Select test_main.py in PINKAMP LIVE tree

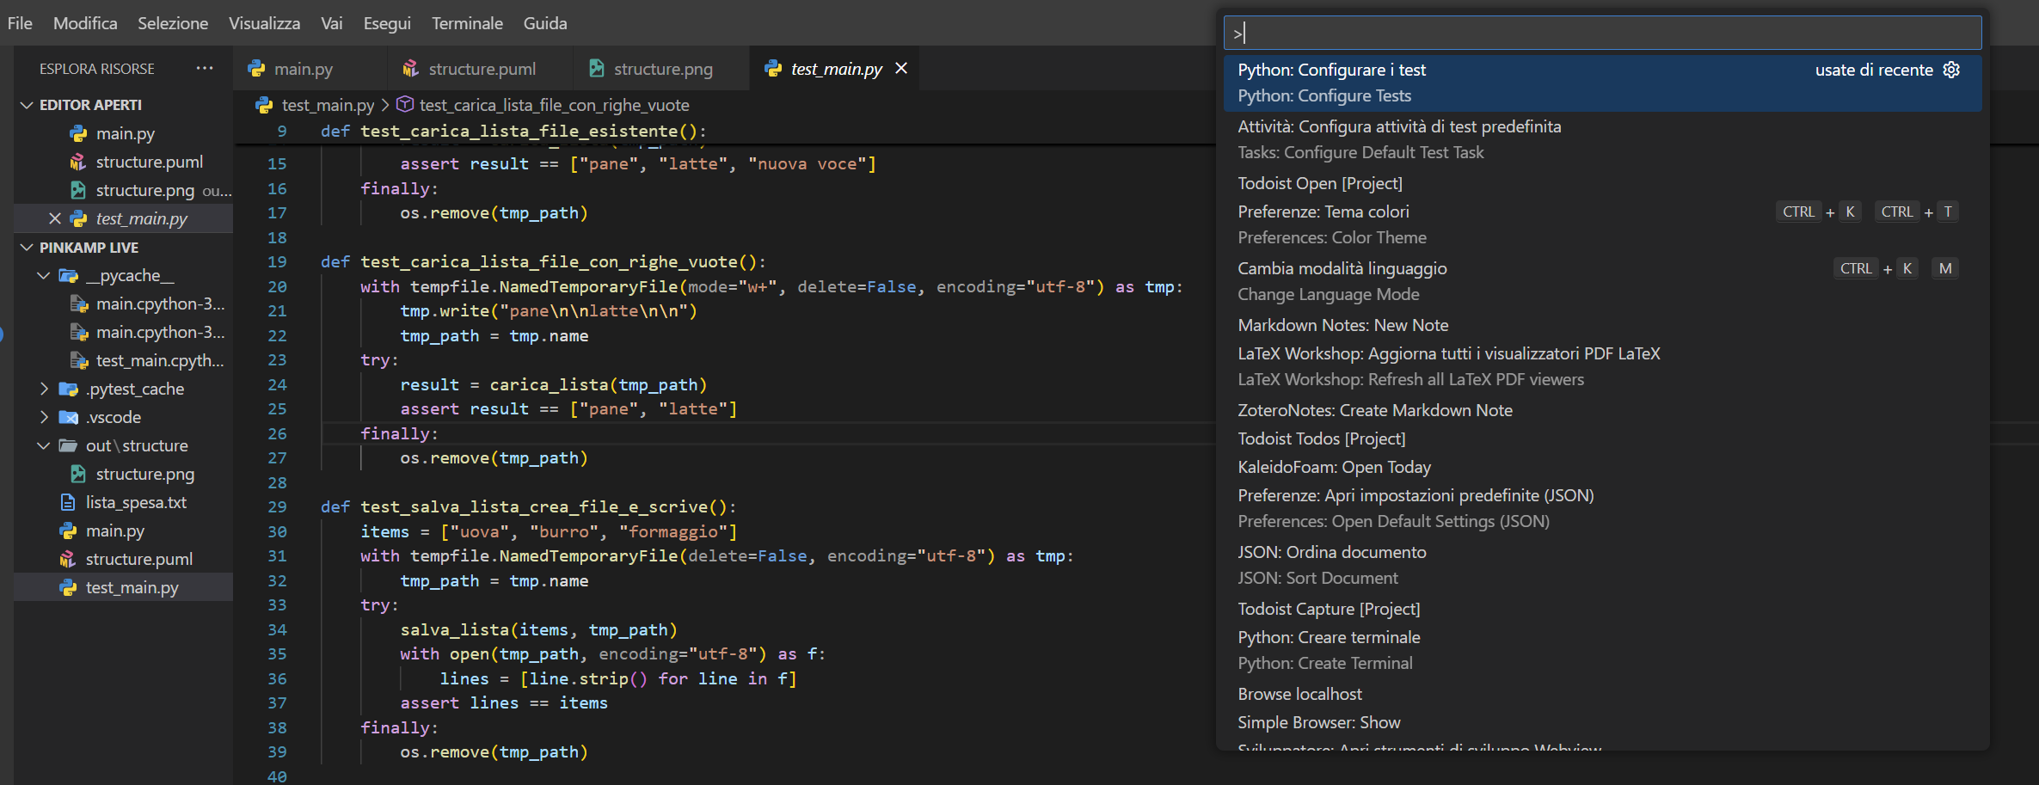coord(124,587)
